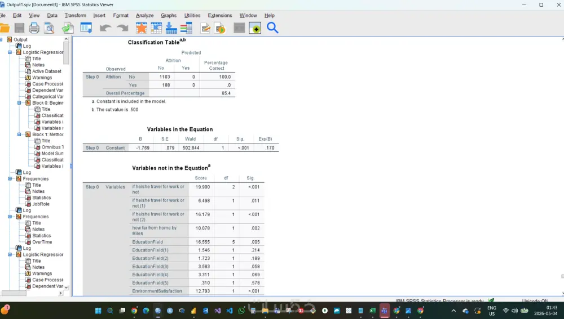Click the Go to Data star icon
This screenshot has height=319, width=564.
tap(142, 28)
